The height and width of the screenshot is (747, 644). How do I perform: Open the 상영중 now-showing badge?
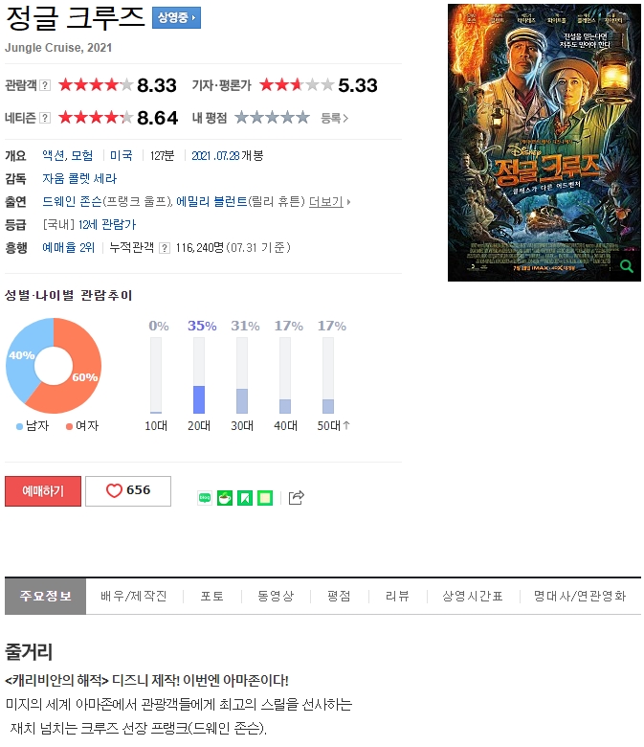coord(176,18)
